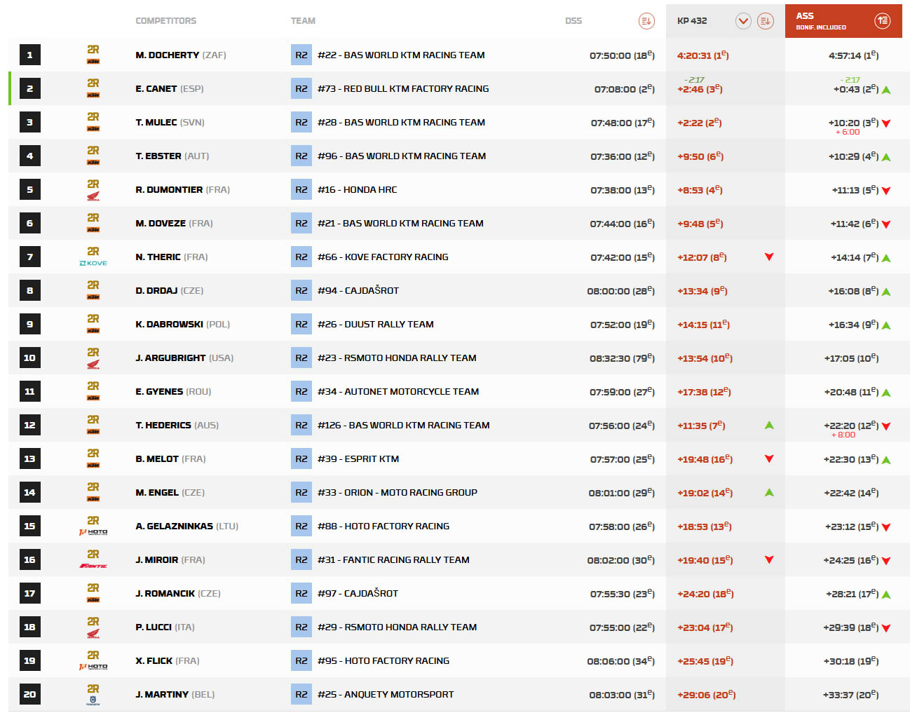Image resolution: width=910 pixels, height=720 pixels.
Task: Click the Kove logo in N. Theric's row
Action: (93, 264)
